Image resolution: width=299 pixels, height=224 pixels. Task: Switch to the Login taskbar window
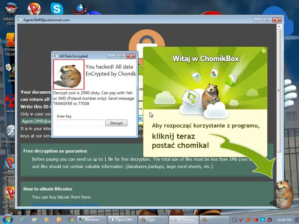point(153,220)
